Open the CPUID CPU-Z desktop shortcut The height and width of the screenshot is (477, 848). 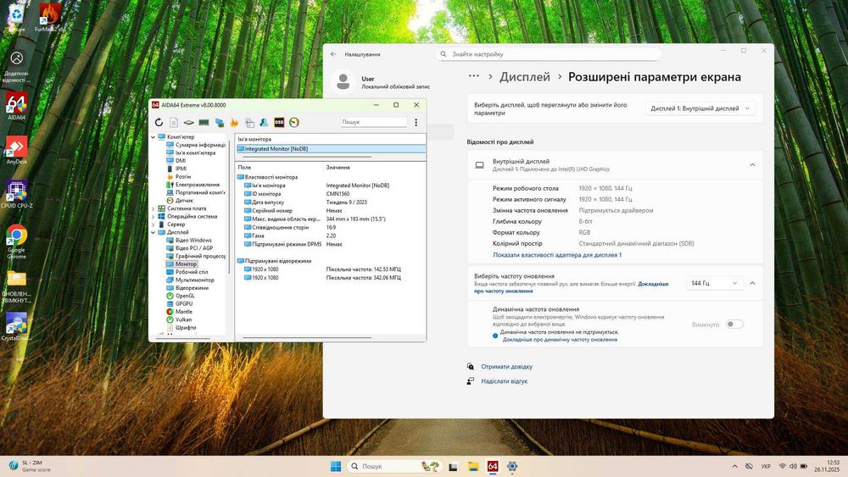tap(16, 195)
